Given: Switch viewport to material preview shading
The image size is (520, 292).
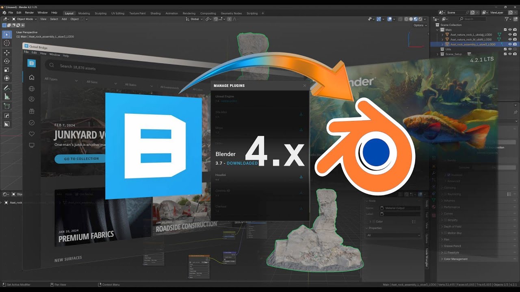Looking at the screenshot, I should (416, 19).
